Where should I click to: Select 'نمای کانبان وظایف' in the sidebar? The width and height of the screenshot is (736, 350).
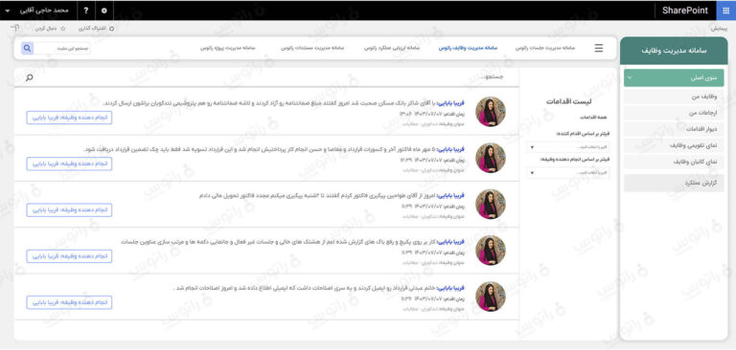pyautogui.click(x=674, y=162)
